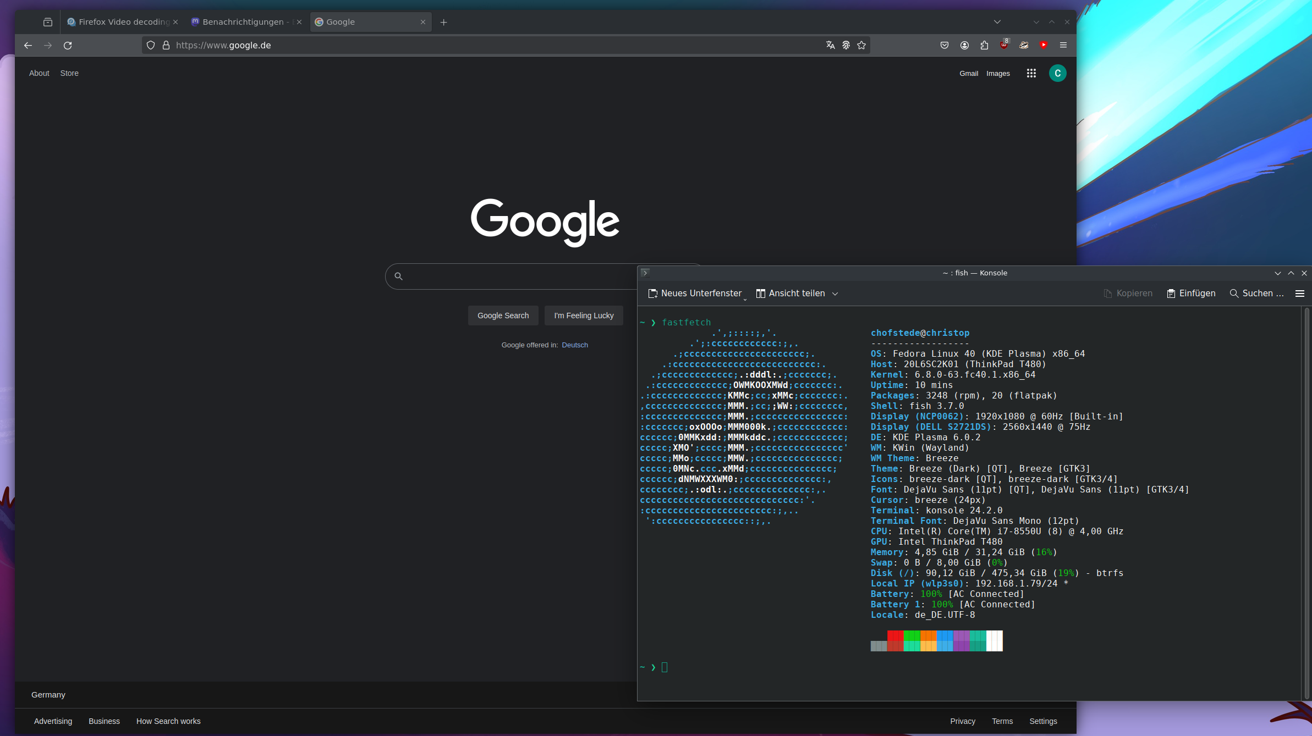The height and width of the screenshot is (736, 1312).
Task: Click the I'm Feeling Lucky button
Action: coord(584,316)
